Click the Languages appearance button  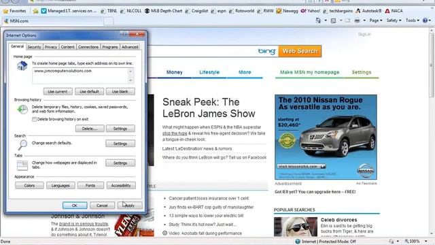(60, 186)
